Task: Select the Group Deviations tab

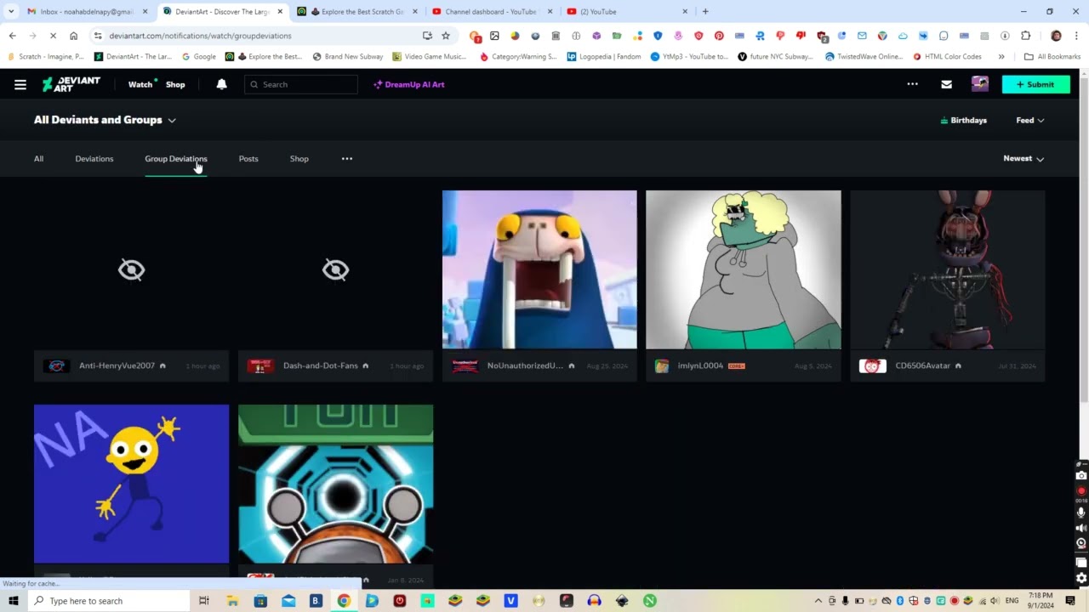Action: (175, 158)
